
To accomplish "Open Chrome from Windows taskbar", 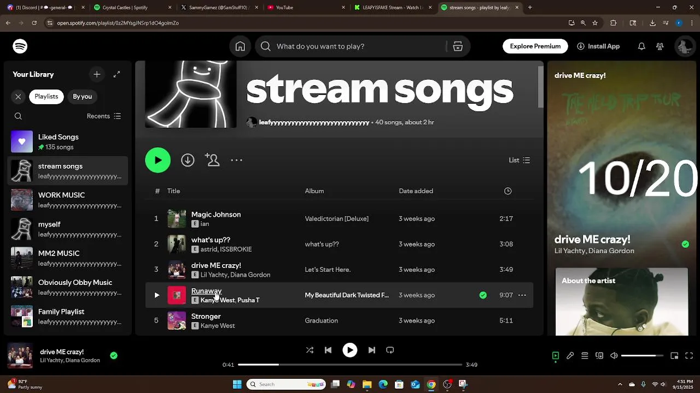I will click(431, 384).
